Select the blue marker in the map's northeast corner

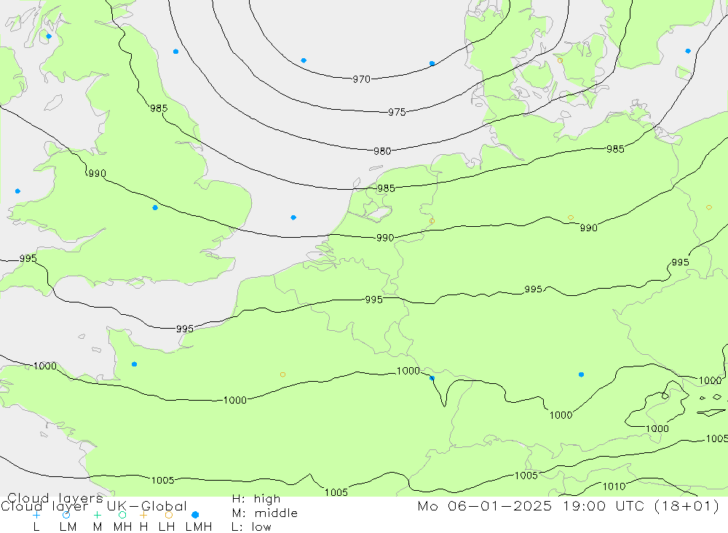coord(688,51)
